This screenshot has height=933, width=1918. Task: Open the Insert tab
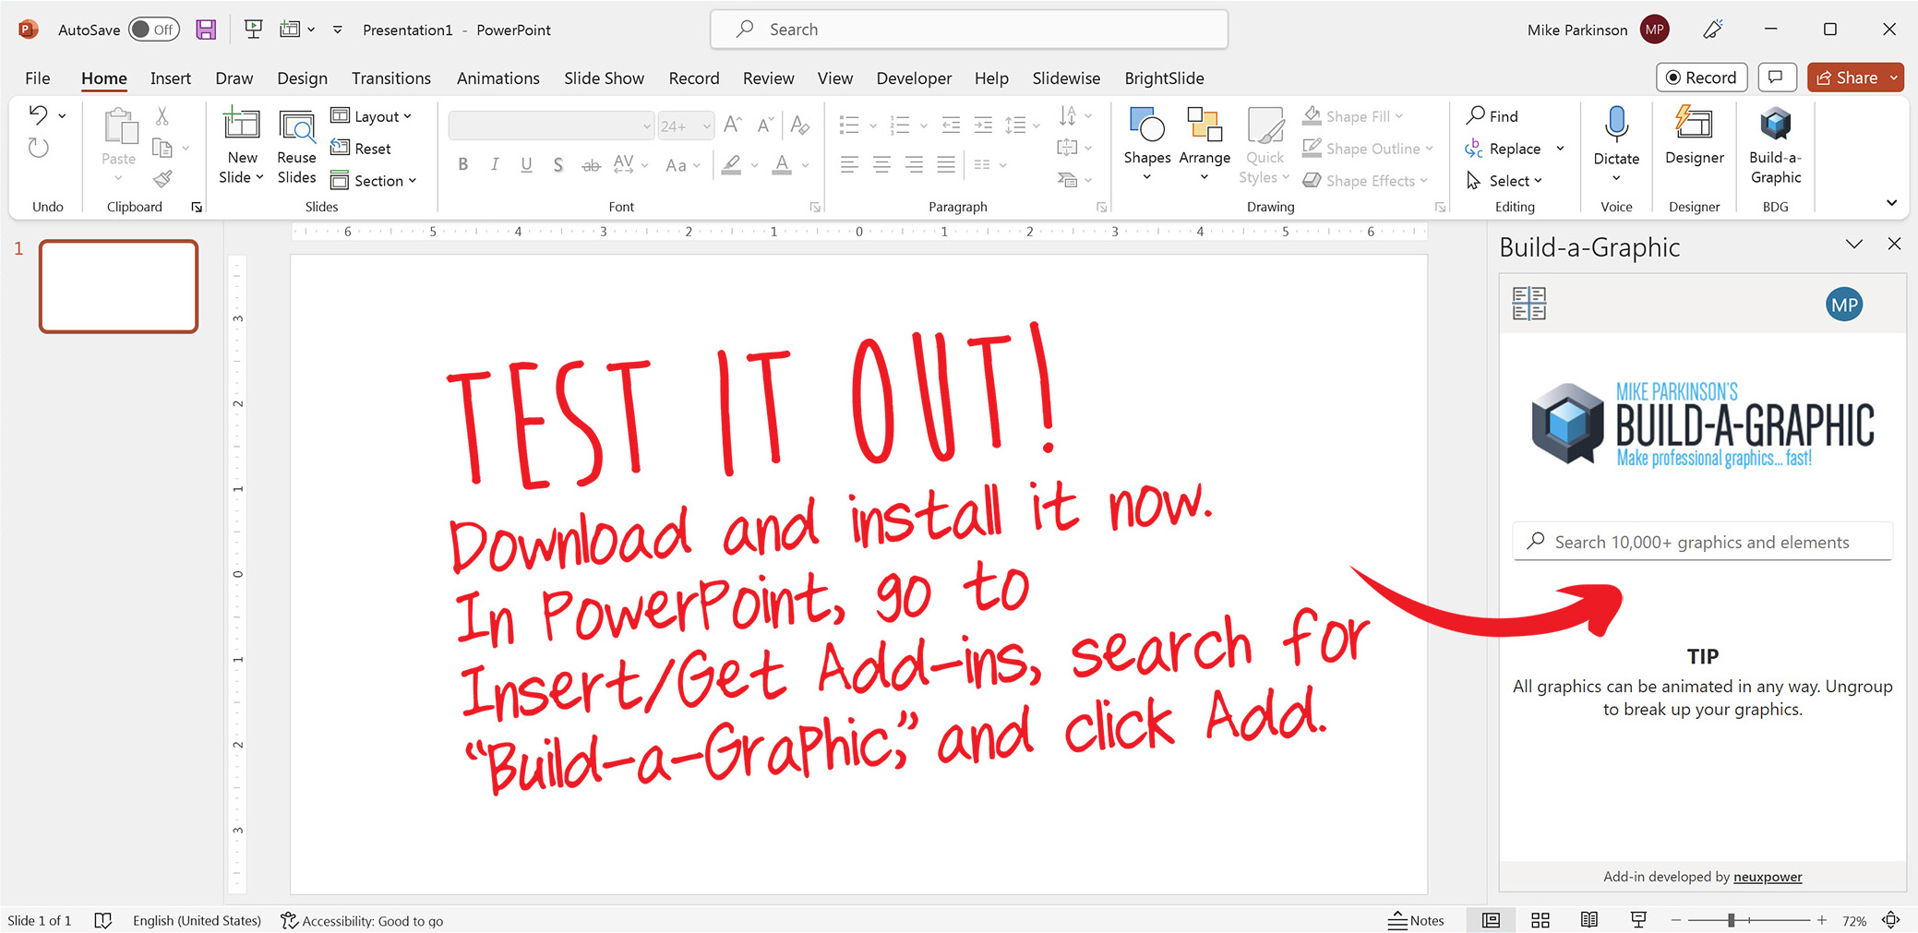pos(171,78)
